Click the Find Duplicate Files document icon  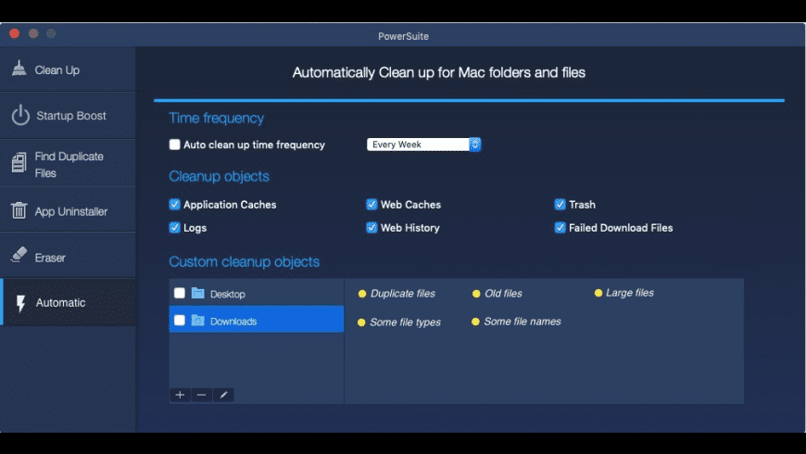tap(19, 162)
